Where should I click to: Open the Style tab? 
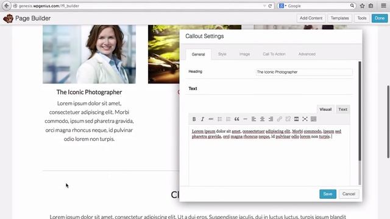click(222, 54)
